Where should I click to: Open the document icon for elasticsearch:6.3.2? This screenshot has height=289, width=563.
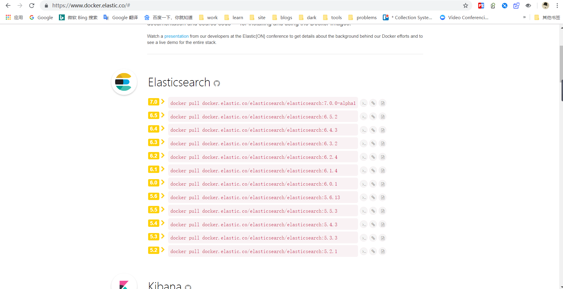tap(382, 143)
